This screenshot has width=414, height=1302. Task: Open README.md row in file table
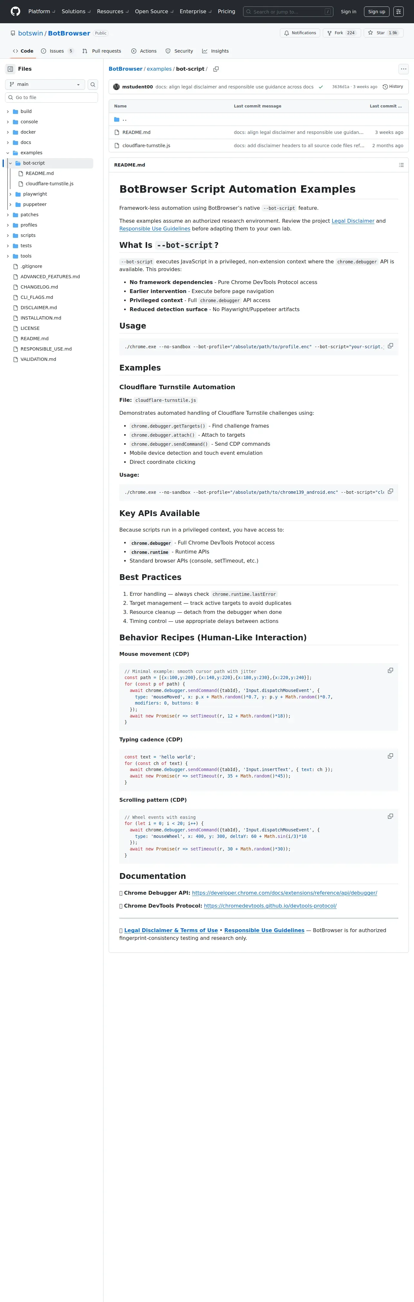[136, 132]
